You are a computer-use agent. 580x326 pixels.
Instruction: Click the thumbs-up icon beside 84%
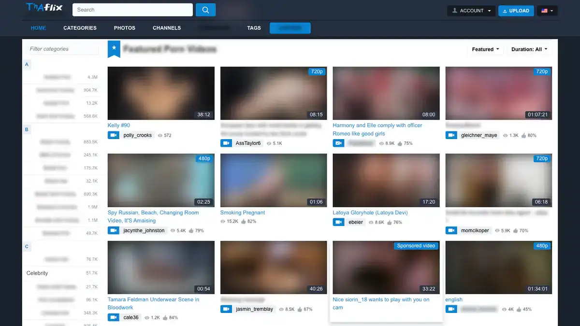165,318
